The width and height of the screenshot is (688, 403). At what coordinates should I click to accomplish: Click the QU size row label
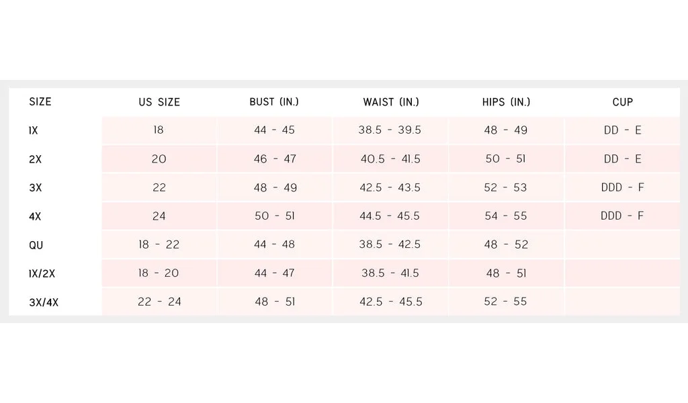(36, 245)
